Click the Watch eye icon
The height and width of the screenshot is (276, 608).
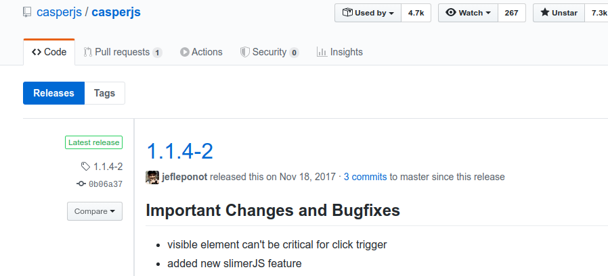tap(450, 13)
